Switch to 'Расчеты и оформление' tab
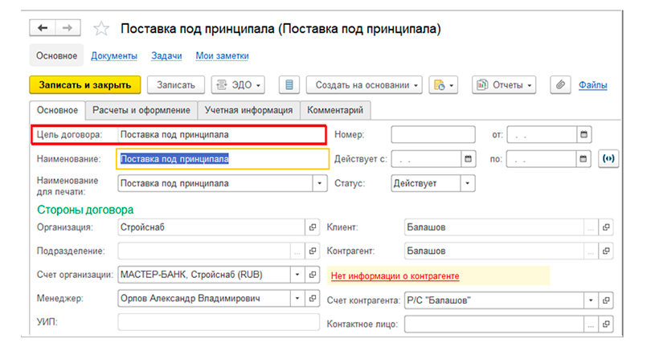Viewport: 647px width, 347px height. click(x=141, y=110)
